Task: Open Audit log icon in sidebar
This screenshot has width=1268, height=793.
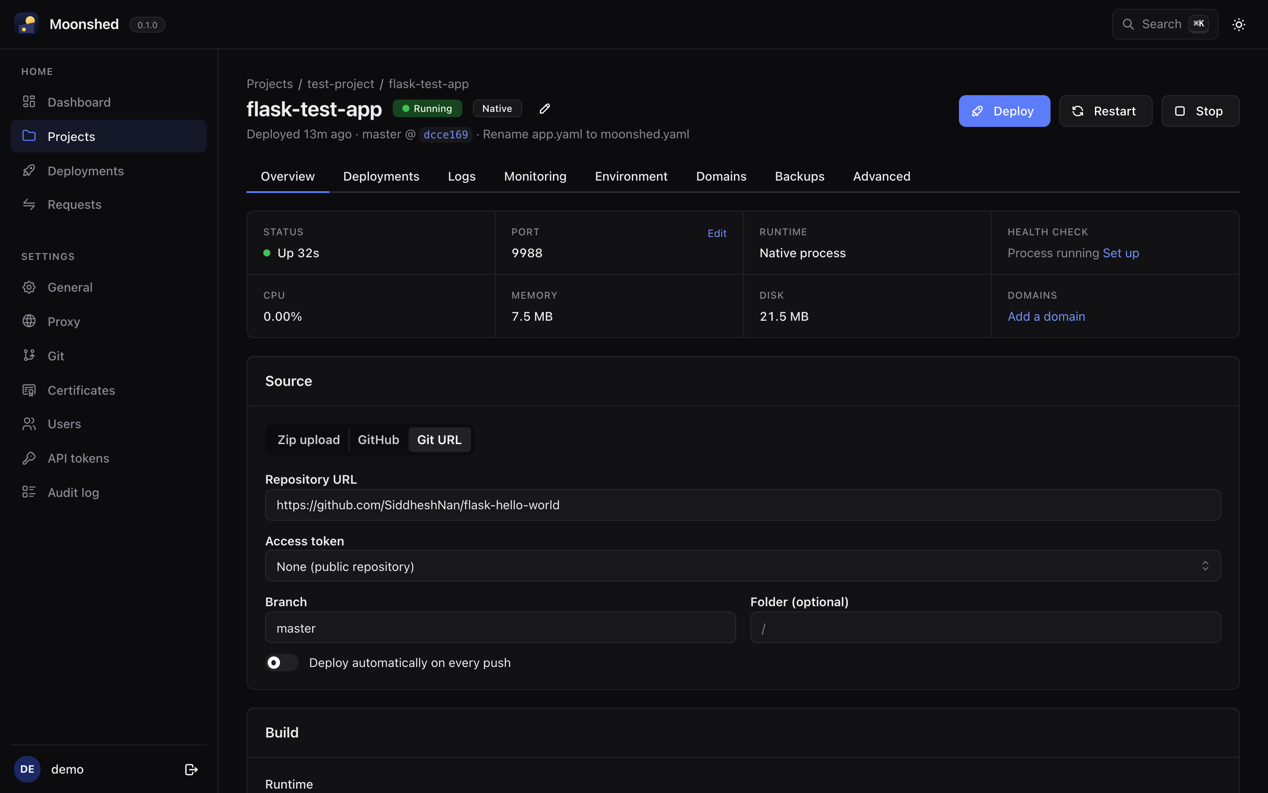Action: 29,492
